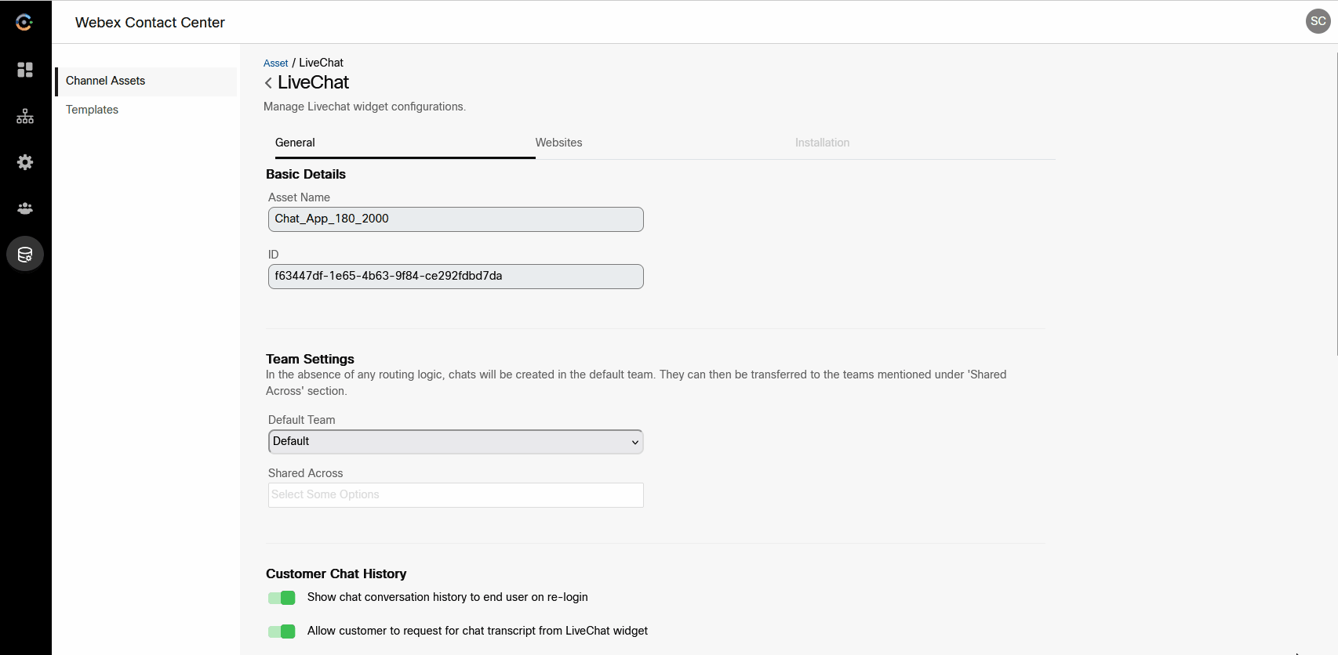Open Templates in the left panel

92,110
